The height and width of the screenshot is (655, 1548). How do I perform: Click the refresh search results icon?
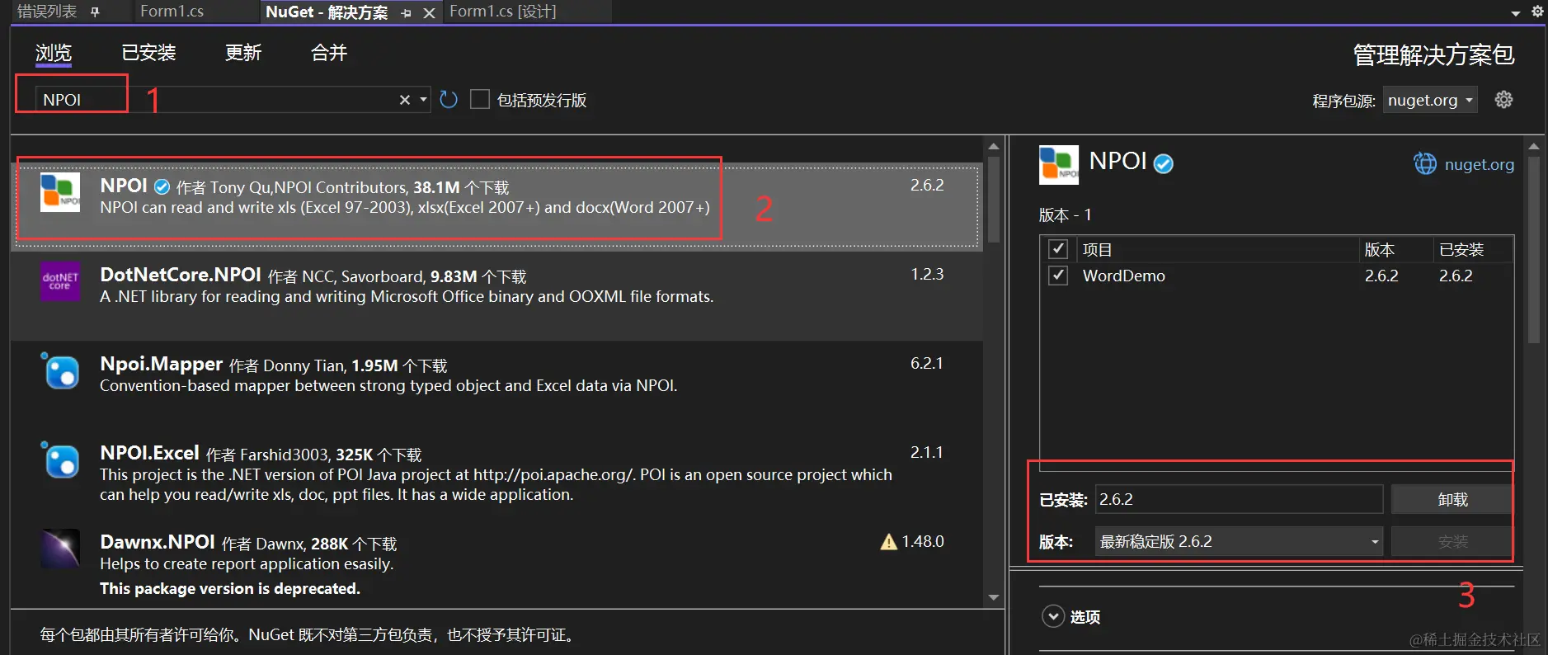[x=449, y=100]
